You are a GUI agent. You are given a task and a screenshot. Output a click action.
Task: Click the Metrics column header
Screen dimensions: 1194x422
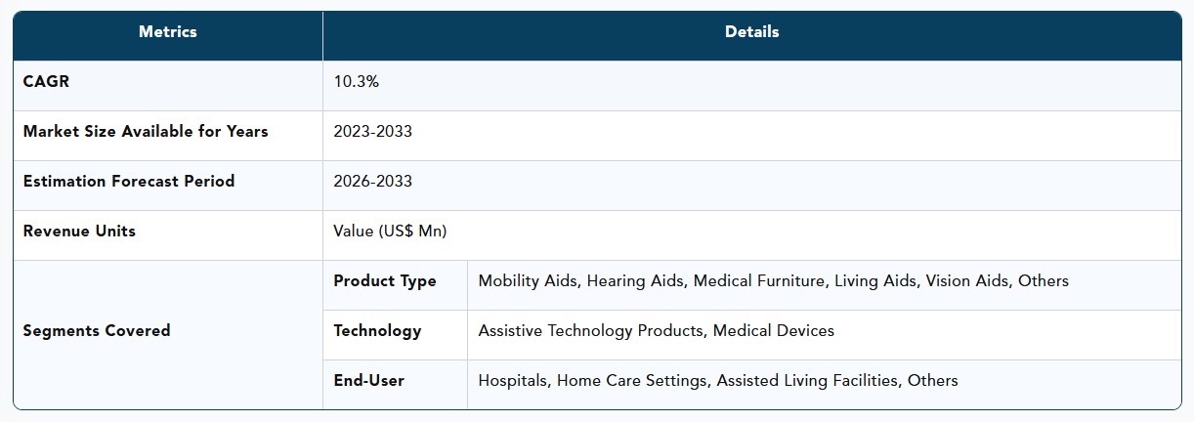[168, 32]
